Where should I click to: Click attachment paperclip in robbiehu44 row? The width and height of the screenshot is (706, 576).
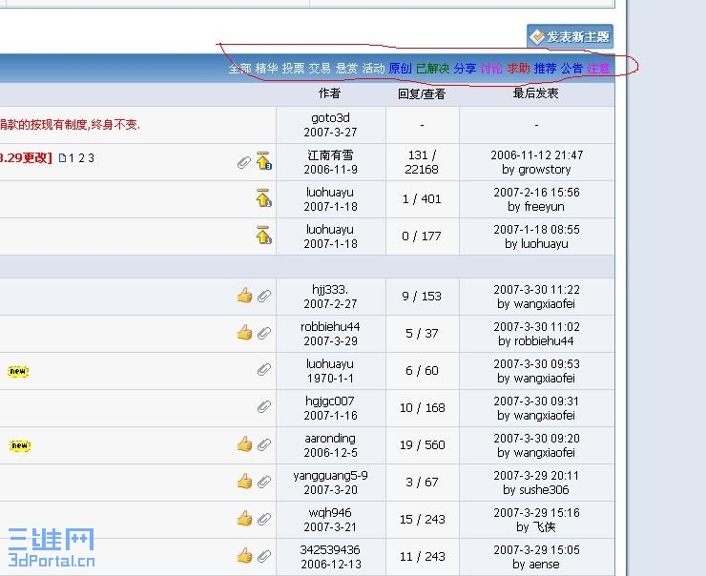264,333
